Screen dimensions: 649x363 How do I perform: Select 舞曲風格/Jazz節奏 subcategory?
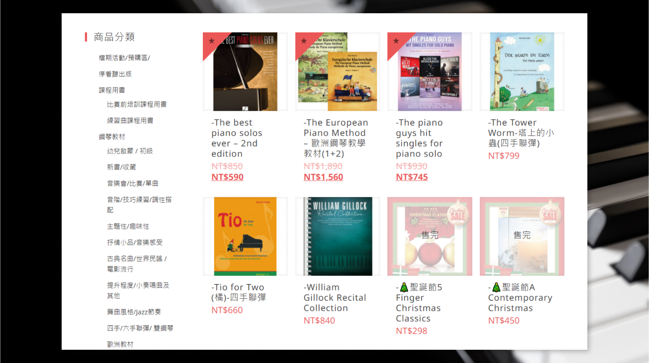click(134, 312)
